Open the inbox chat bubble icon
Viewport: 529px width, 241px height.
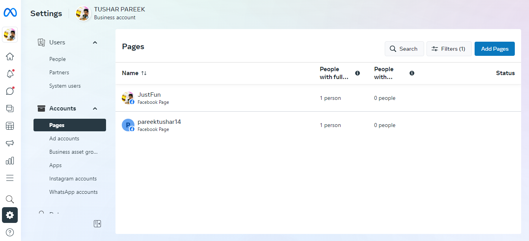10,91
